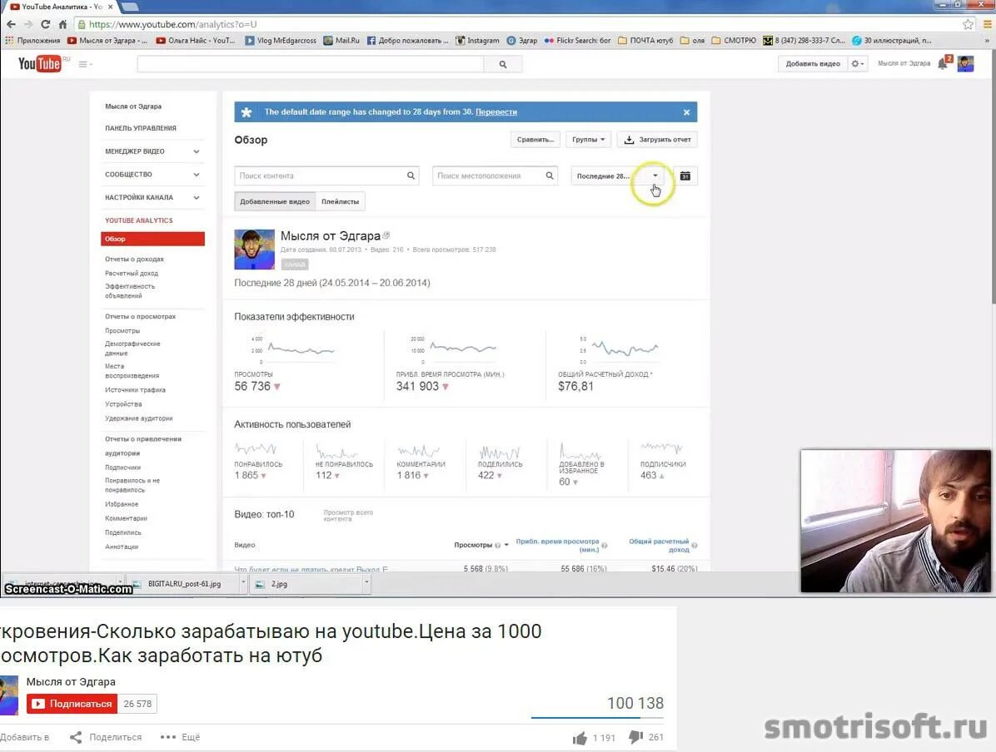Click the browser home icon

coord(62,24)
